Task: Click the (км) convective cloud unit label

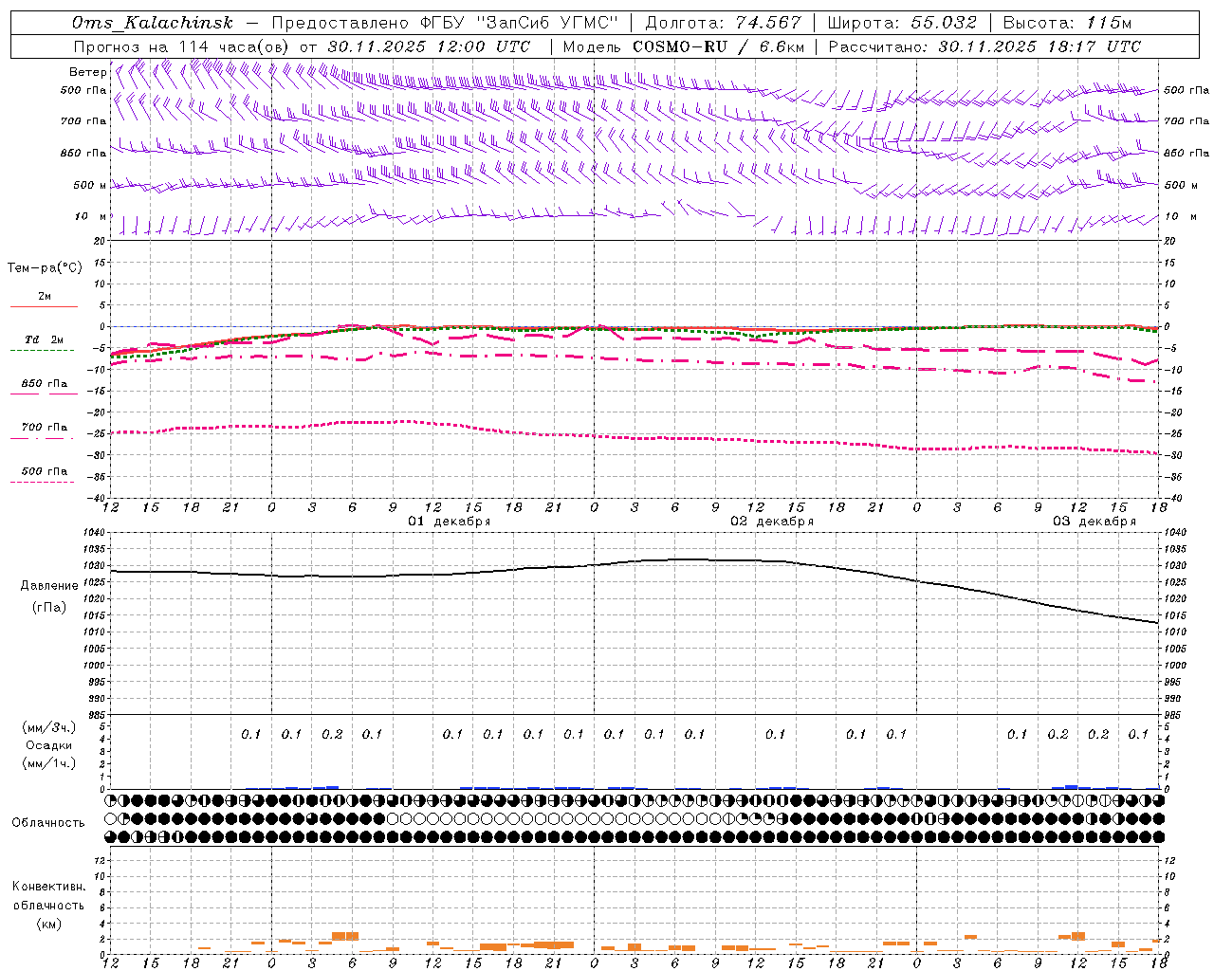Action: coord(49,924)
